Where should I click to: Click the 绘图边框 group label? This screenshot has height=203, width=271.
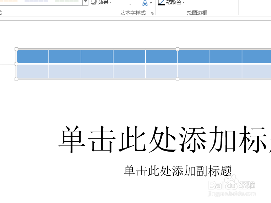(196, 13)
